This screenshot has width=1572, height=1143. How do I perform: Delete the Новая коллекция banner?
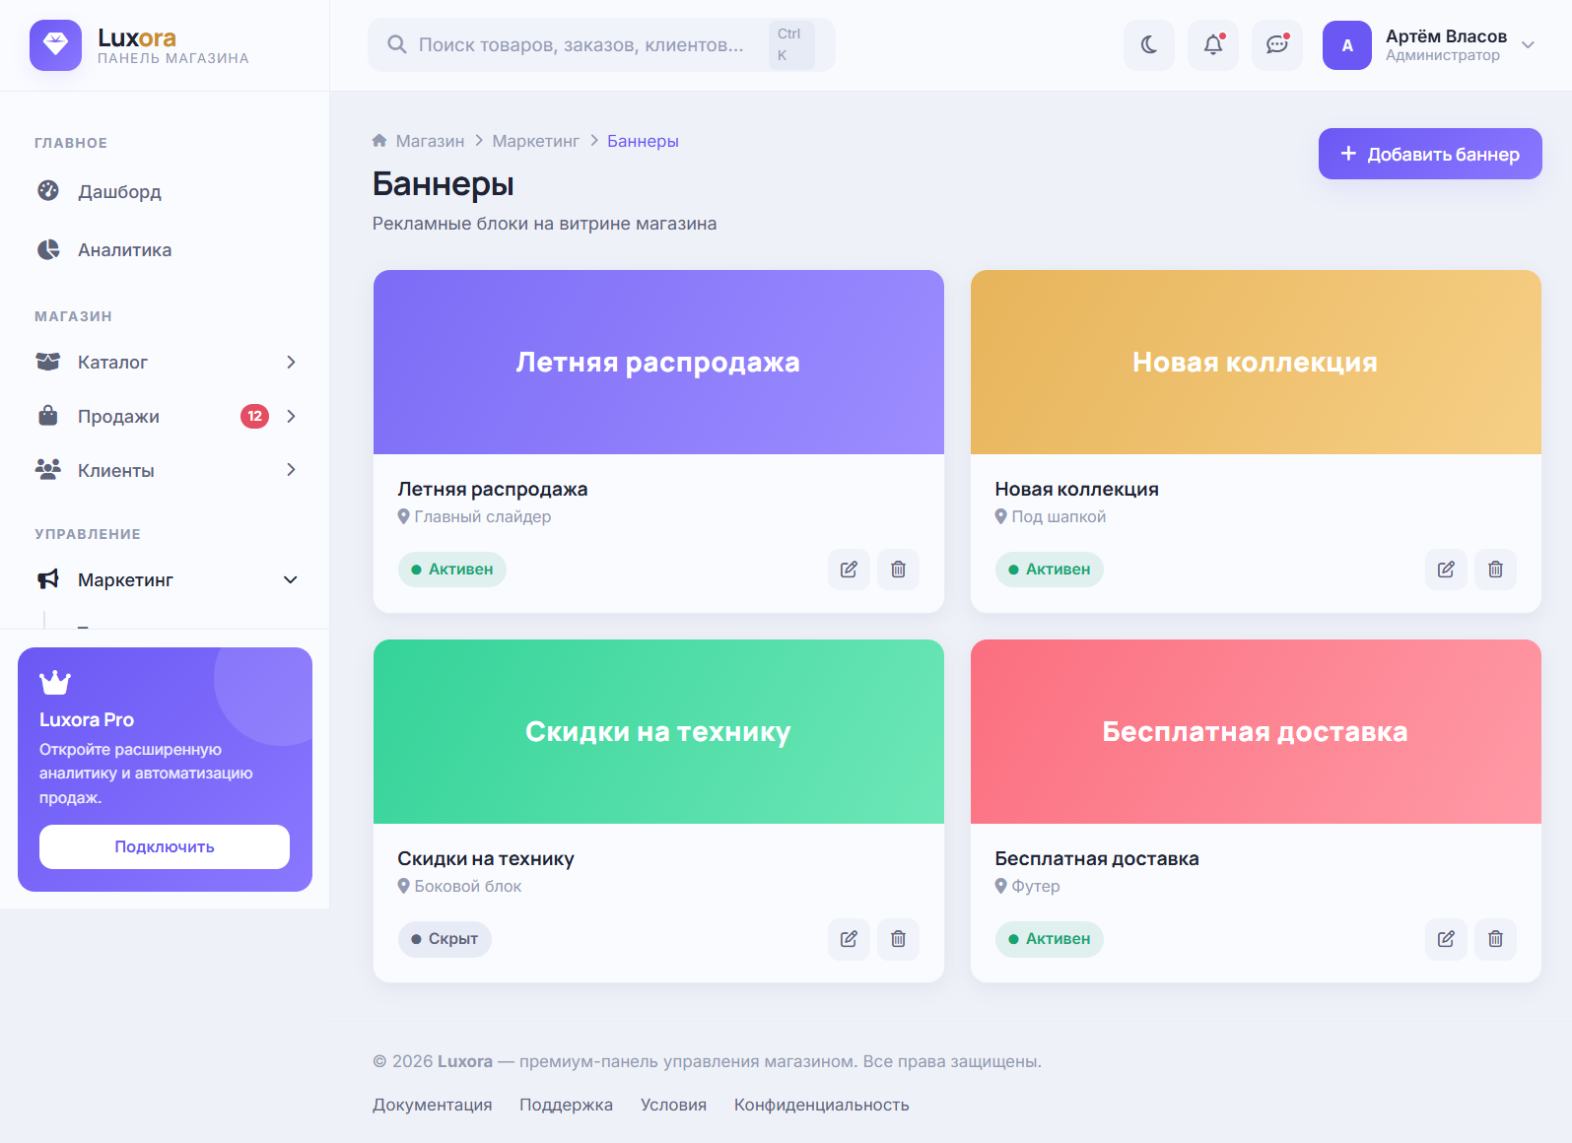(x=1495, y=570)
